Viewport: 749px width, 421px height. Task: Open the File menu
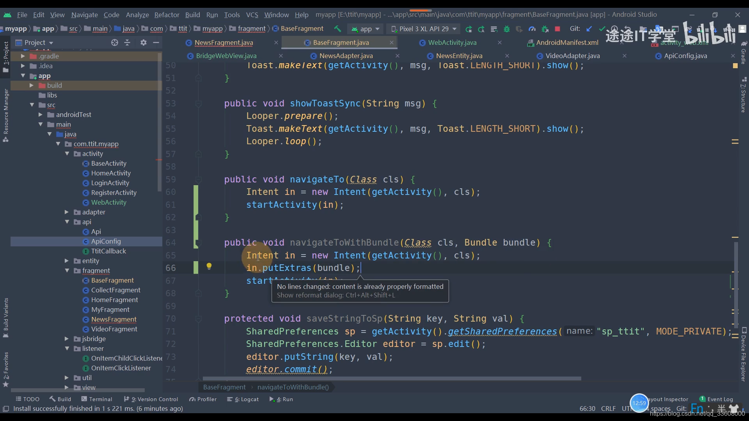click(22, 15)
